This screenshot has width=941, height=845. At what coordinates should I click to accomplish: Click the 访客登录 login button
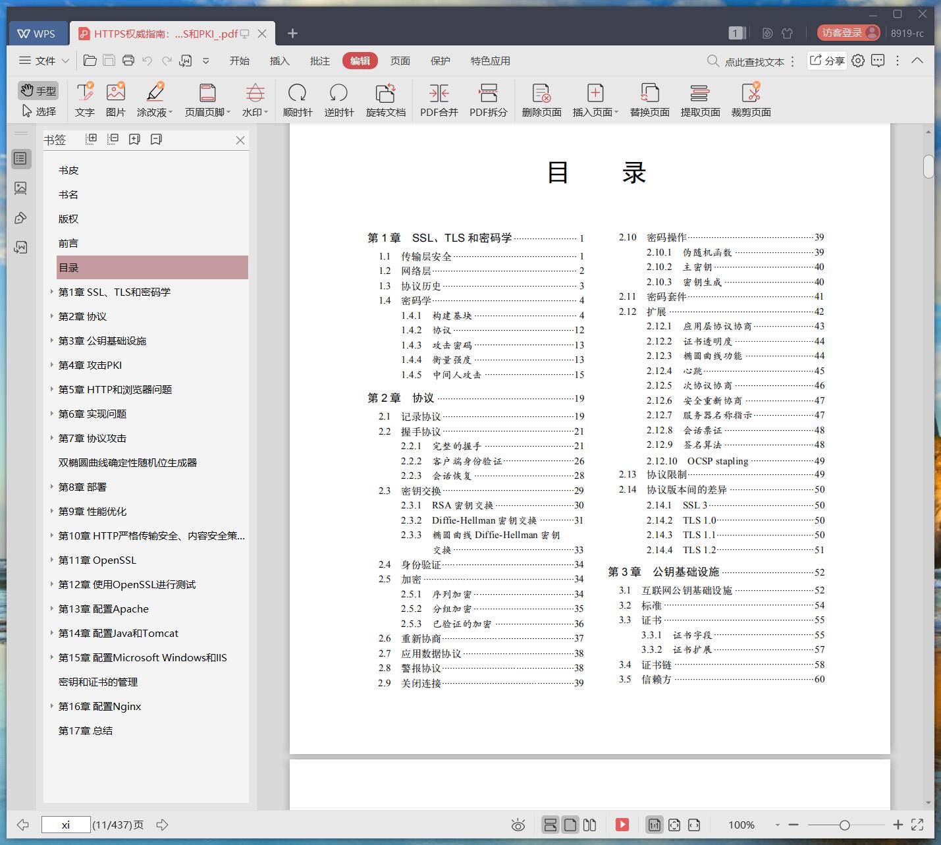[849, 33]
